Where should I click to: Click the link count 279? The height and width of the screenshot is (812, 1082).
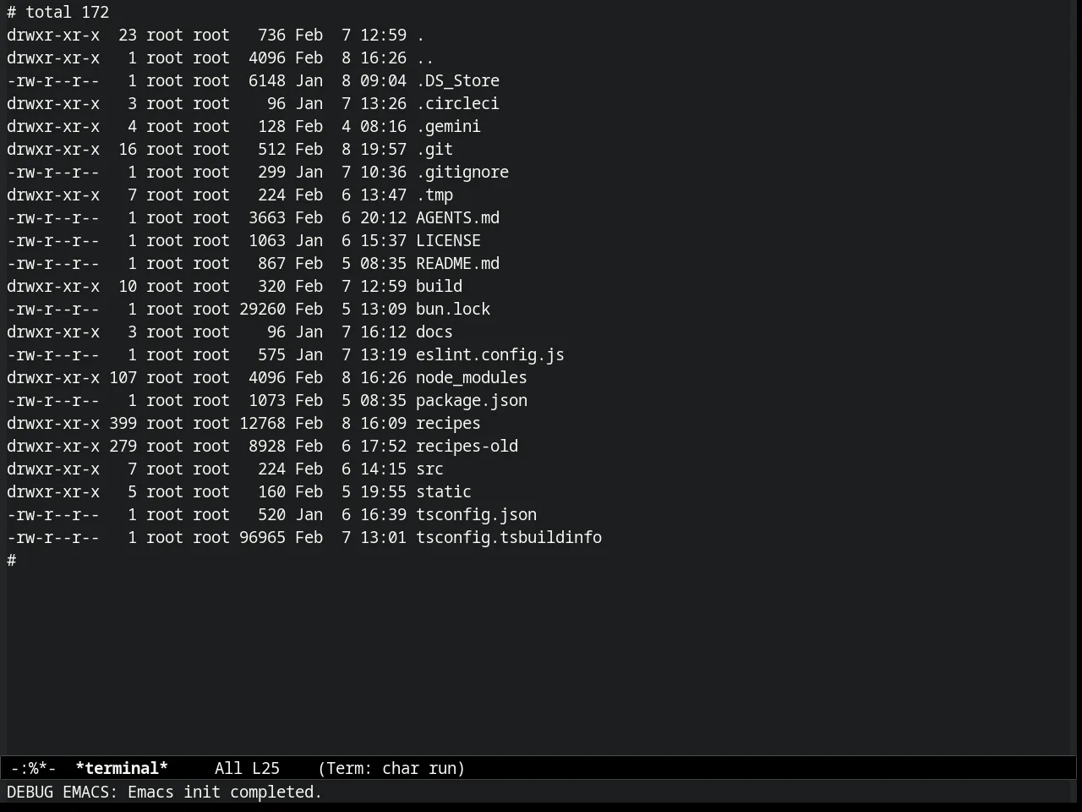pos(123,446)
